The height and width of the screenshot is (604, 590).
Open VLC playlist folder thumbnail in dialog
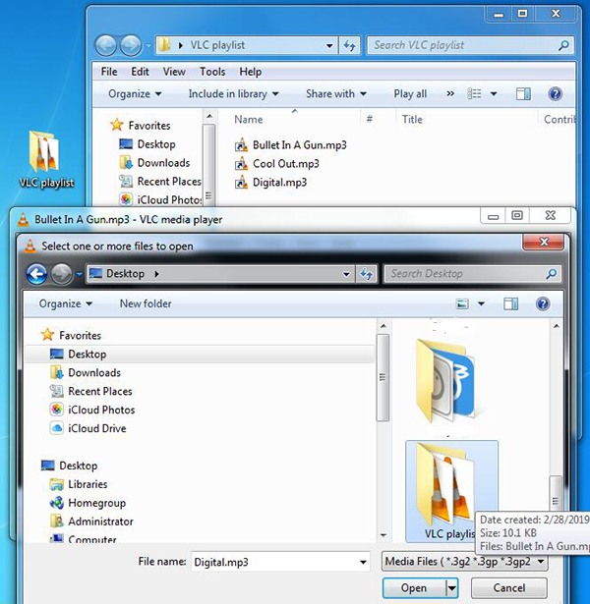(x=451, y=491)
